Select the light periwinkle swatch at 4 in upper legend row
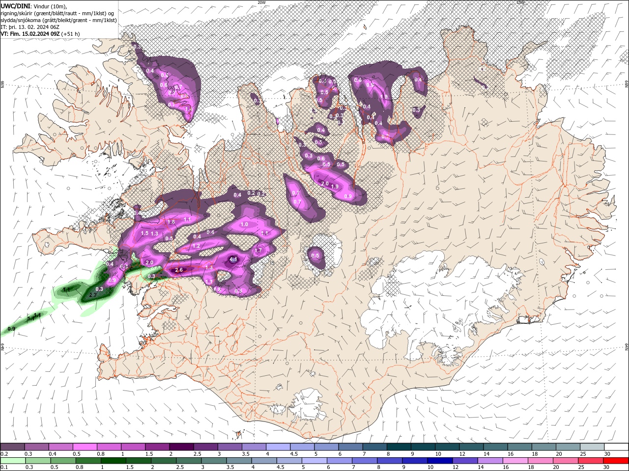Screen dimensions: 629x471 278,446
